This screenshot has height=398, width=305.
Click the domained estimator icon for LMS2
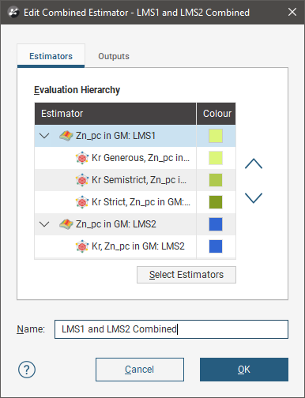pos(66,224)
